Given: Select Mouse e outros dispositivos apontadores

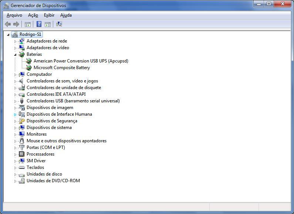Looking at the screenshot, I should pos(67,141).
